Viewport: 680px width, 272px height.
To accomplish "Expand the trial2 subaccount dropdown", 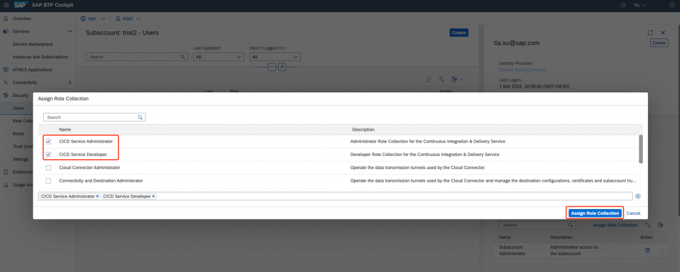I will click(x=138, y=19).
